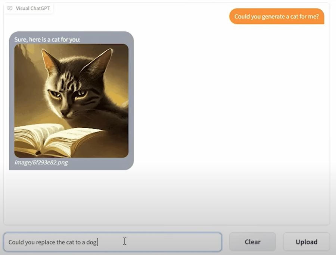This screenshot has width=336, height=255.
Task: Focus the message text input field
Action: [x=113, y=242]
